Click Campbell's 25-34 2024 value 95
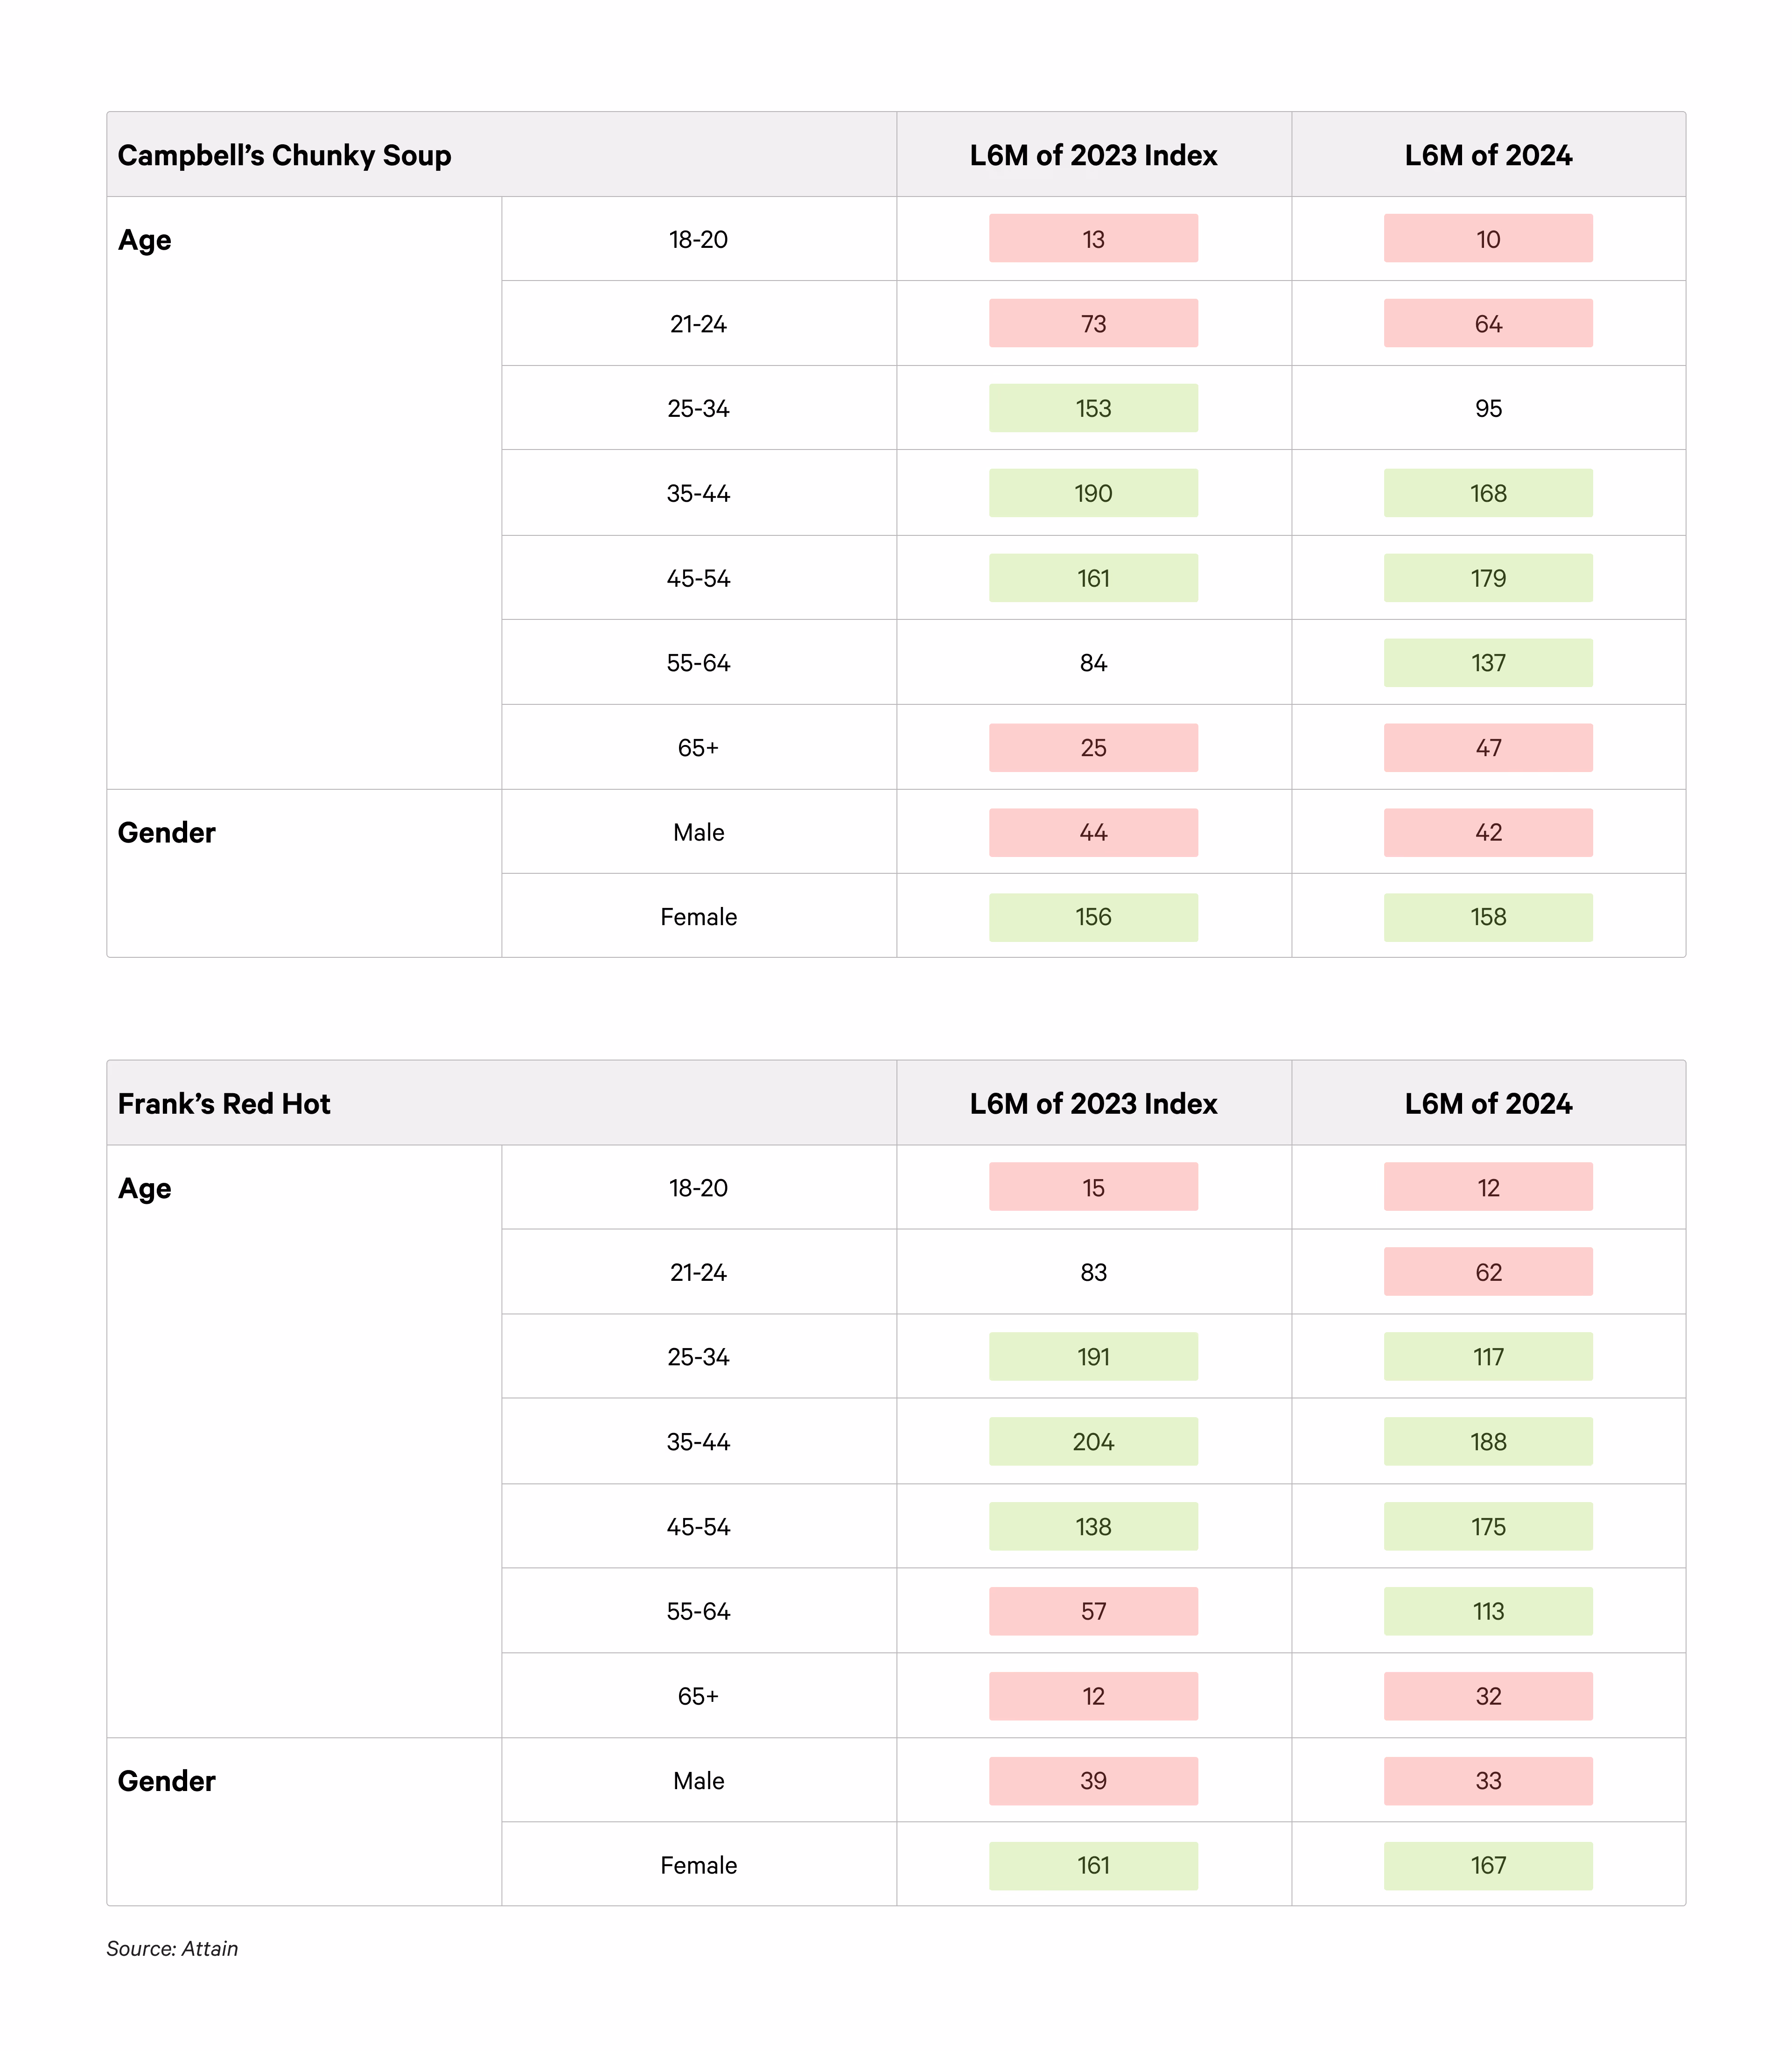 (1488, 408)
